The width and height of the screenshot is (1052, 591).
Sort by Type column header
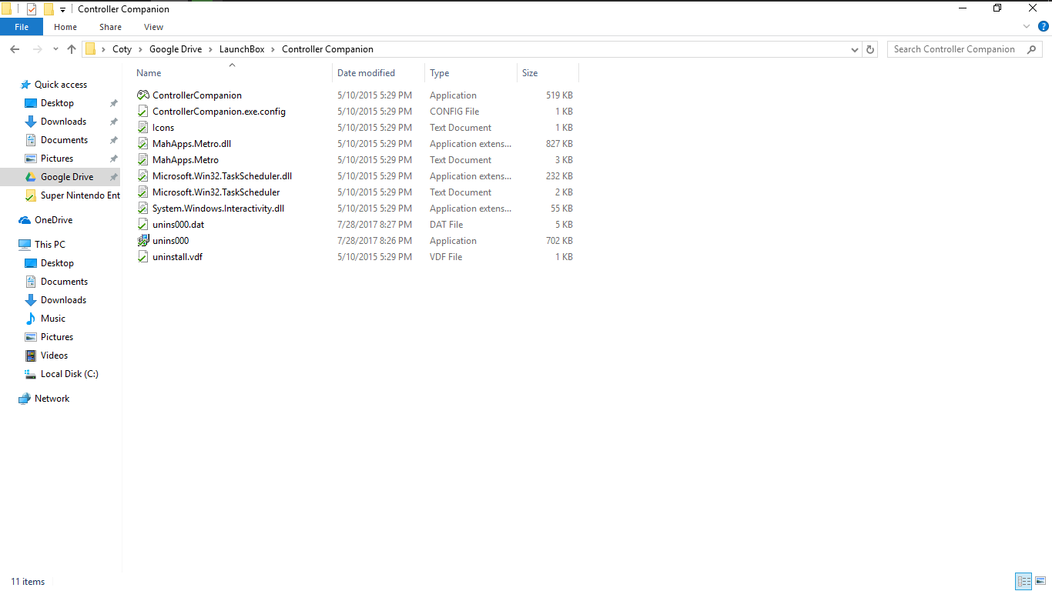point(439,73)
